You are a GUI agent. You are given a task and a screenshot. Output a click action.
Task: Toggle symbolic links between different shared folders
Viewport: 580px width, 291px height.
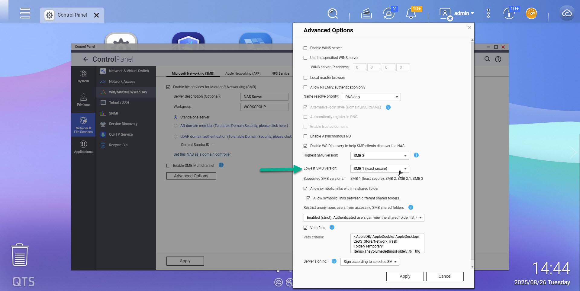pyautogui.click(x=308, y=198)
